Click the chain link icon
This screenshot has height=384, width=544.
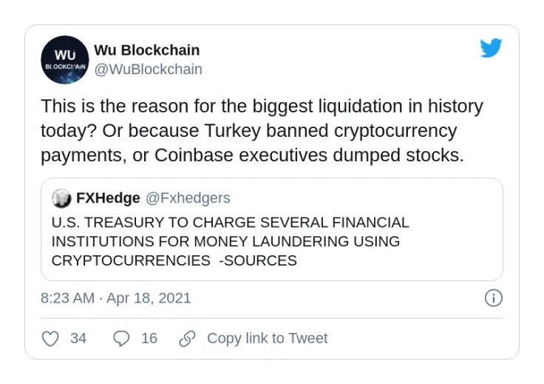(x=188, y=338)
